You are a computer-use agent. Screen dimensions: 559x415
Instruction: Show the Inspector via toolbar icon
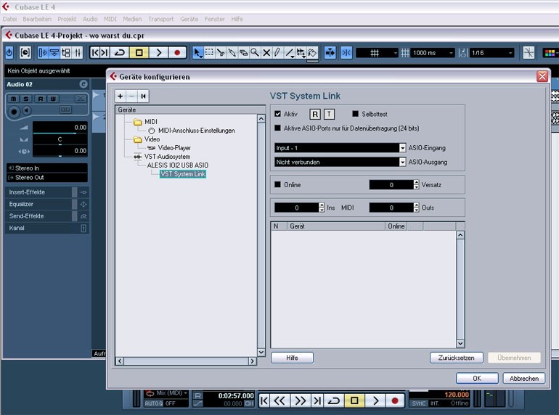click(x=42, y=53)
